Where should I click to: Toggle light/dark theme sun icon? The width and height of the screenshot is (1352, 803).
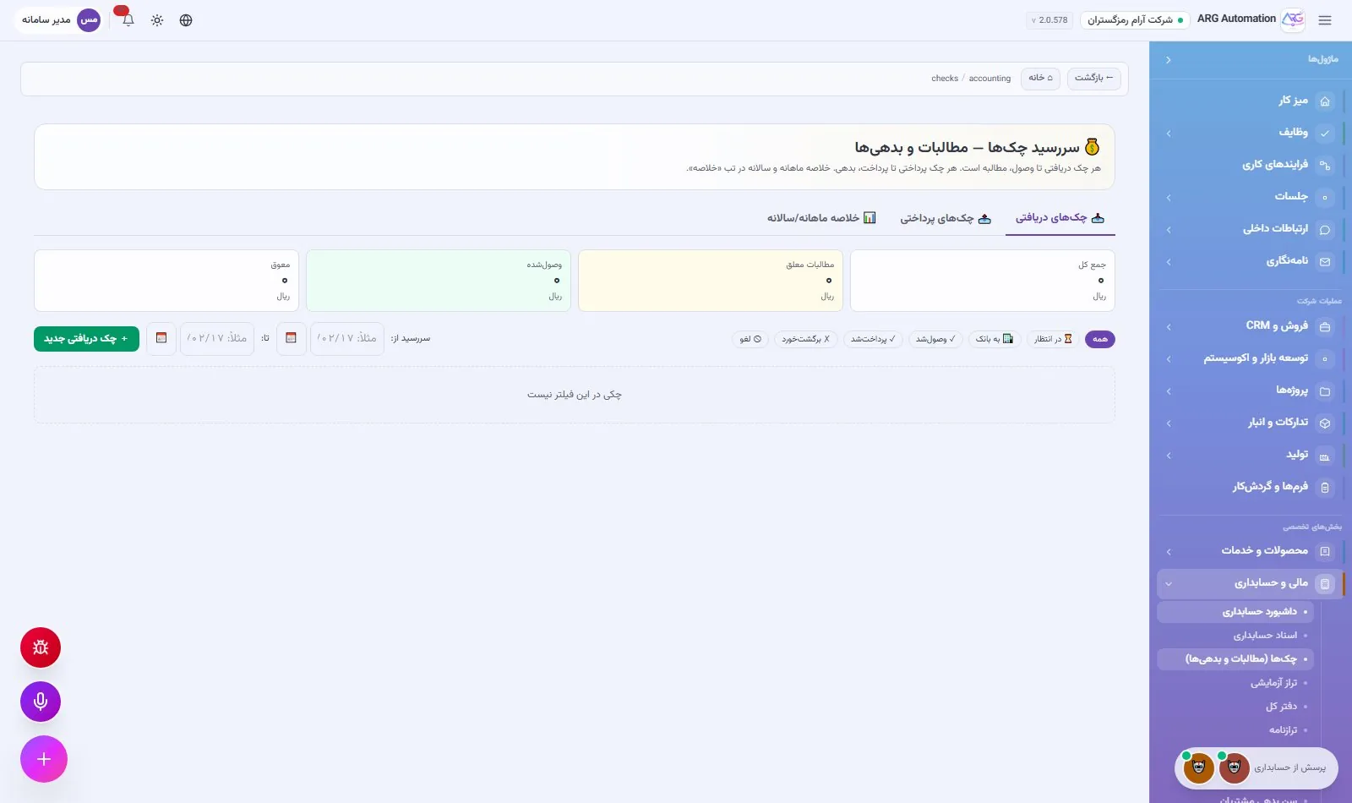point(157,20)
